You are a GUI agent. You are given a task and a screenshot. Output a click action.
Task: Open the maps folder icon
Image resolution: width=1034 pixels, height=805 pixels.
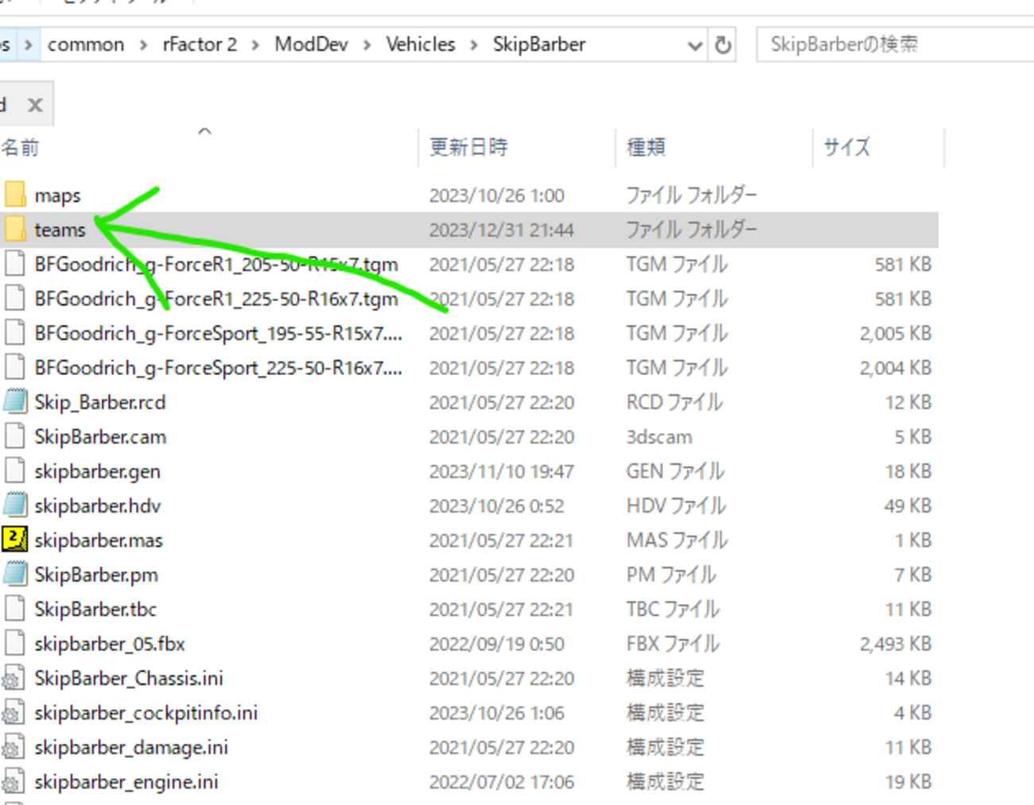point(14,195)
